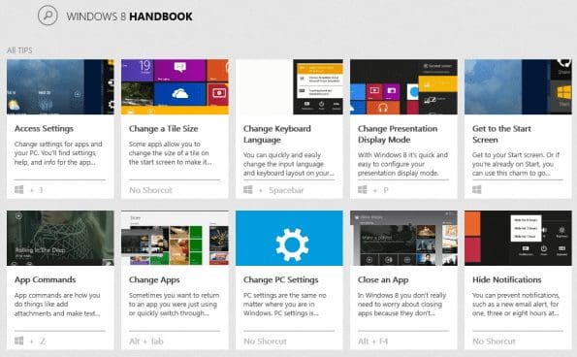Select the Change a Tile Size title
Image resolution: width=577 pixels, height=357 pixels.
163,129
